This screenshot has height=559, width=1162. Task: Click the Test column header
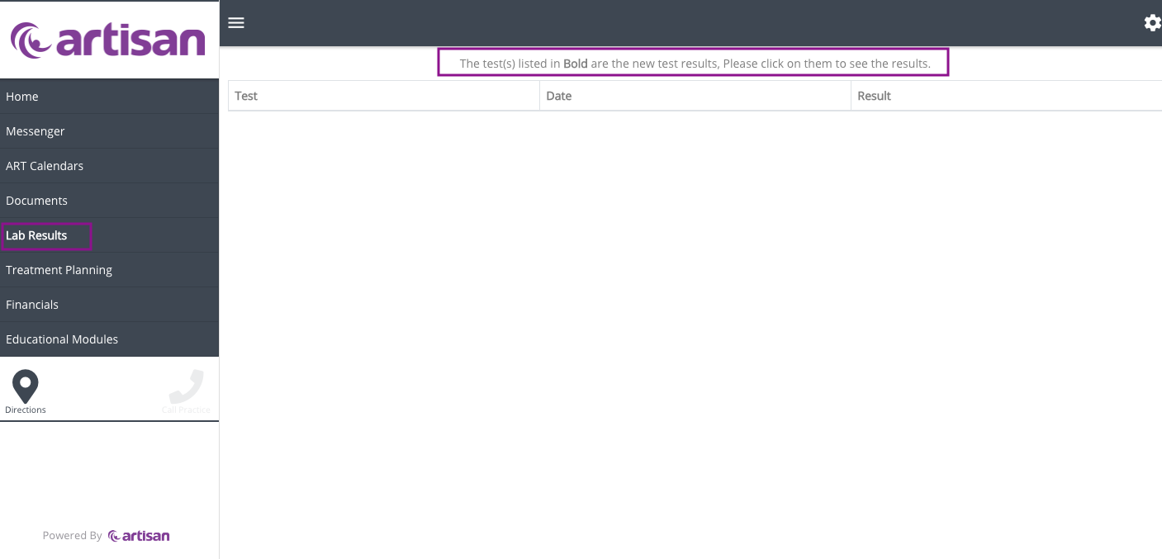(x=246, y=96)
